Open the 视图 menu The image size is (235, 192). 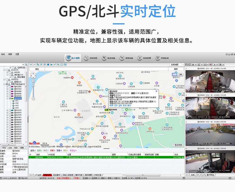[10, 54]
